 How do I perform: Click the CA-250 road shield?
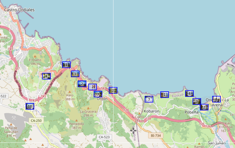[36, 121]
